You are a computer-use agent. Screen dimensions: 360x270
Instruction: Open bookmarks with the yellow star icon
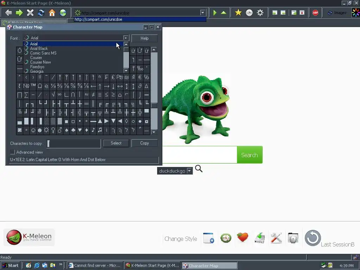pos(238,13)
